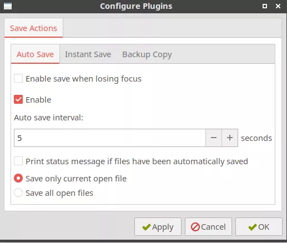The width and height of the screenshot is (287, 243).
Task: Click the seconds unit label
Action: (x=256, y=138)
